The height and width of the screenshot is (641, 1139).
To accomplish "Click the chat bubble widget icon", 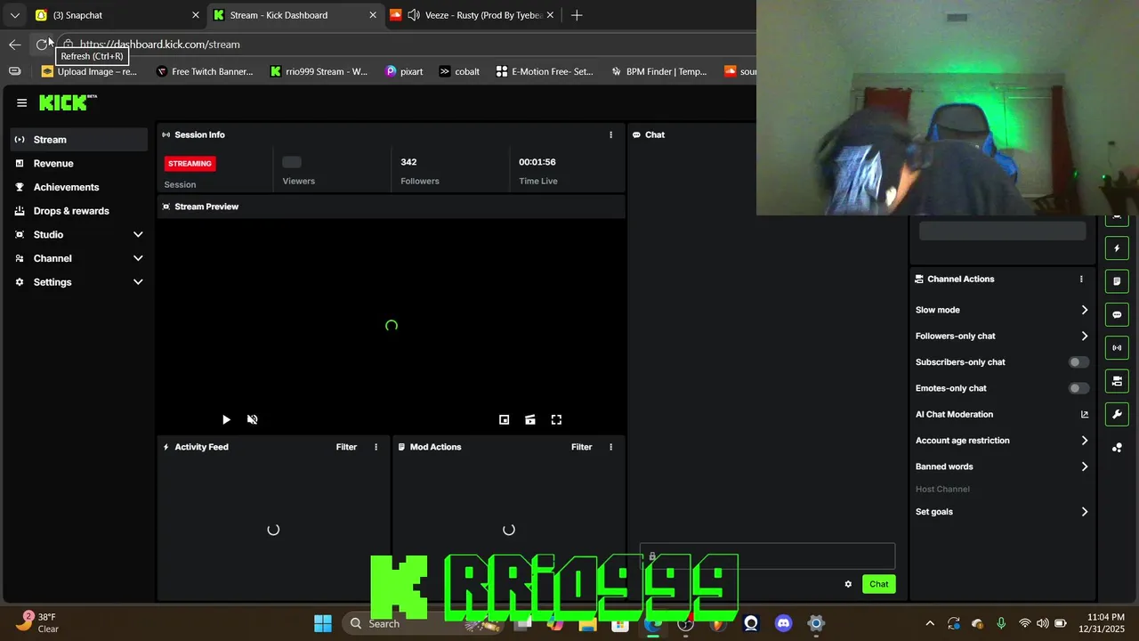I will (1117, 314).
